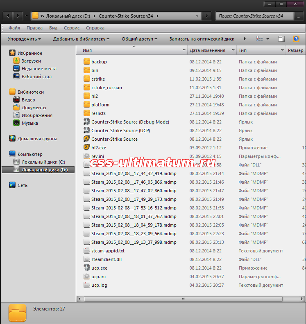Click the change view icon
306x324 pixels.
259,38
